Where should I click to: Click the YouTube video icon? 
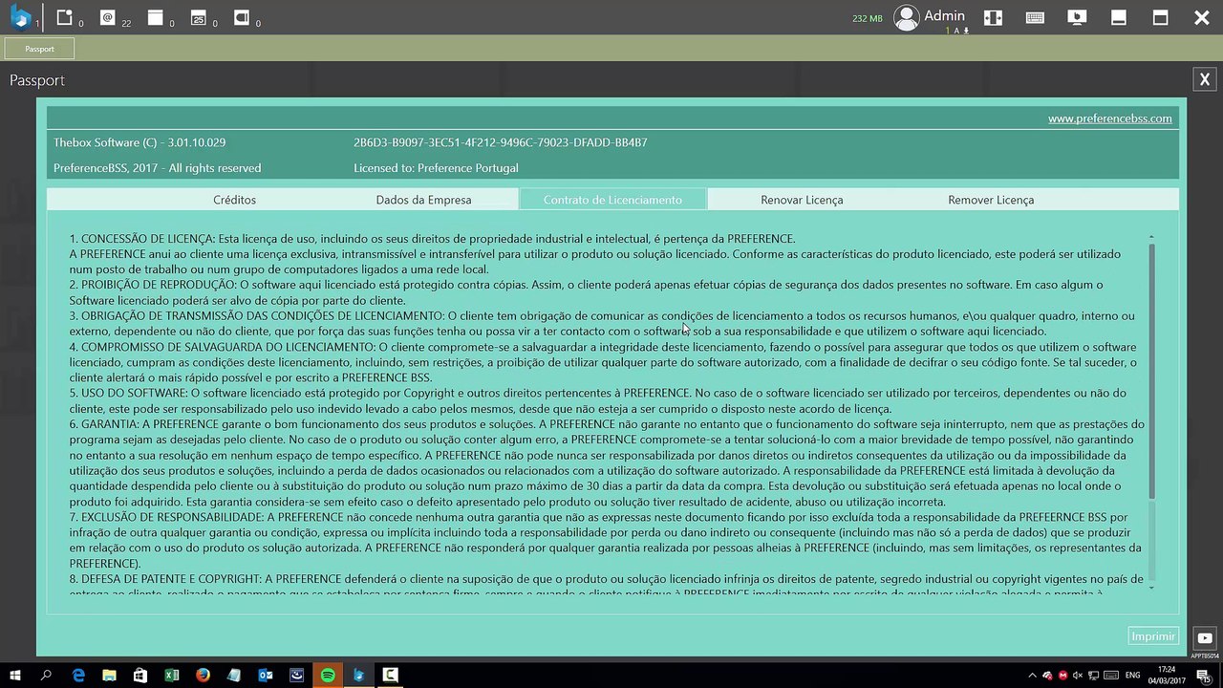point(1205,638)
